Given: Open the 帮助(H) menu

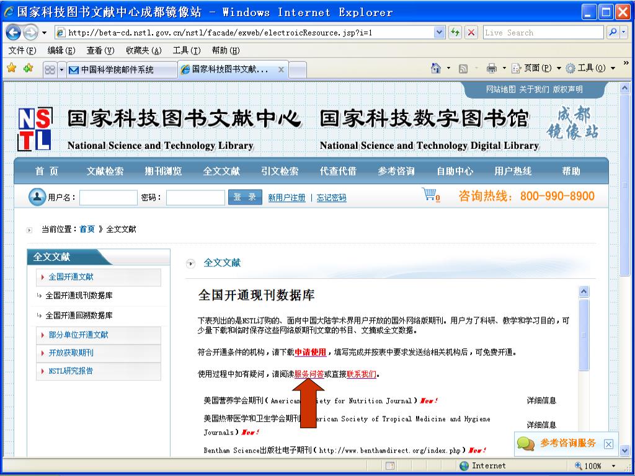Looking at the screenshot, I should click(226, 50).
